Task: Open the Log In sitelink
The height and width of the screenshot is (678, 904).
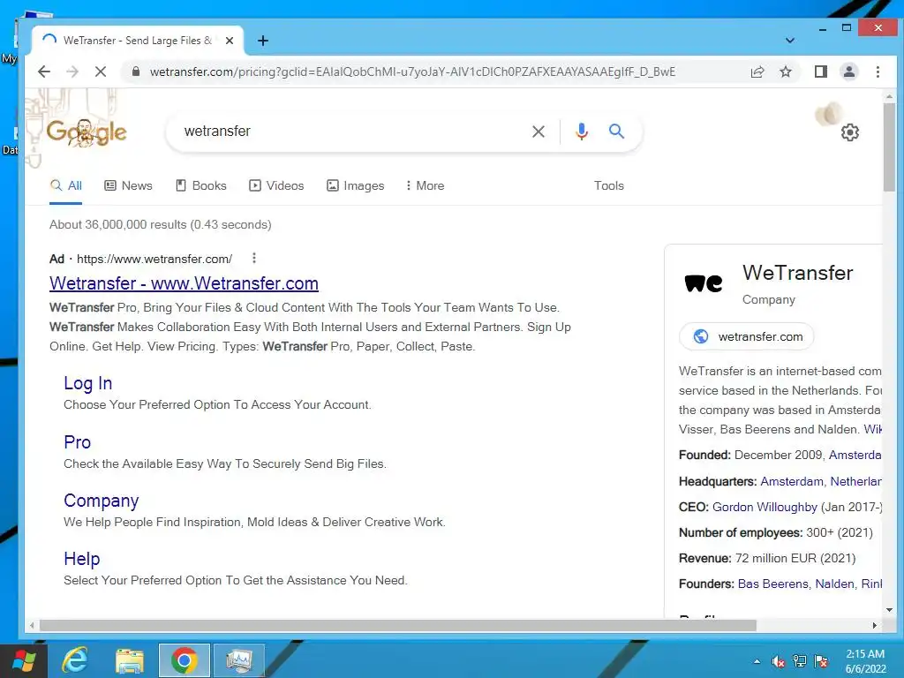Action: click(87, 383)
